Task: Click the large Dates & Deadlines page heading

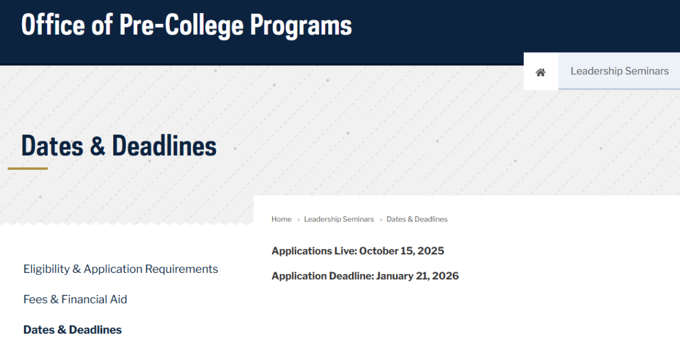Action: click(x=119, y=146)
